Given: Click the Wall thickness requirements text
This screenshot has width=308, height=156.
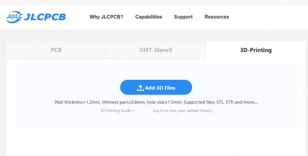Looking at the screenshot, I should (x=77, y=102).
